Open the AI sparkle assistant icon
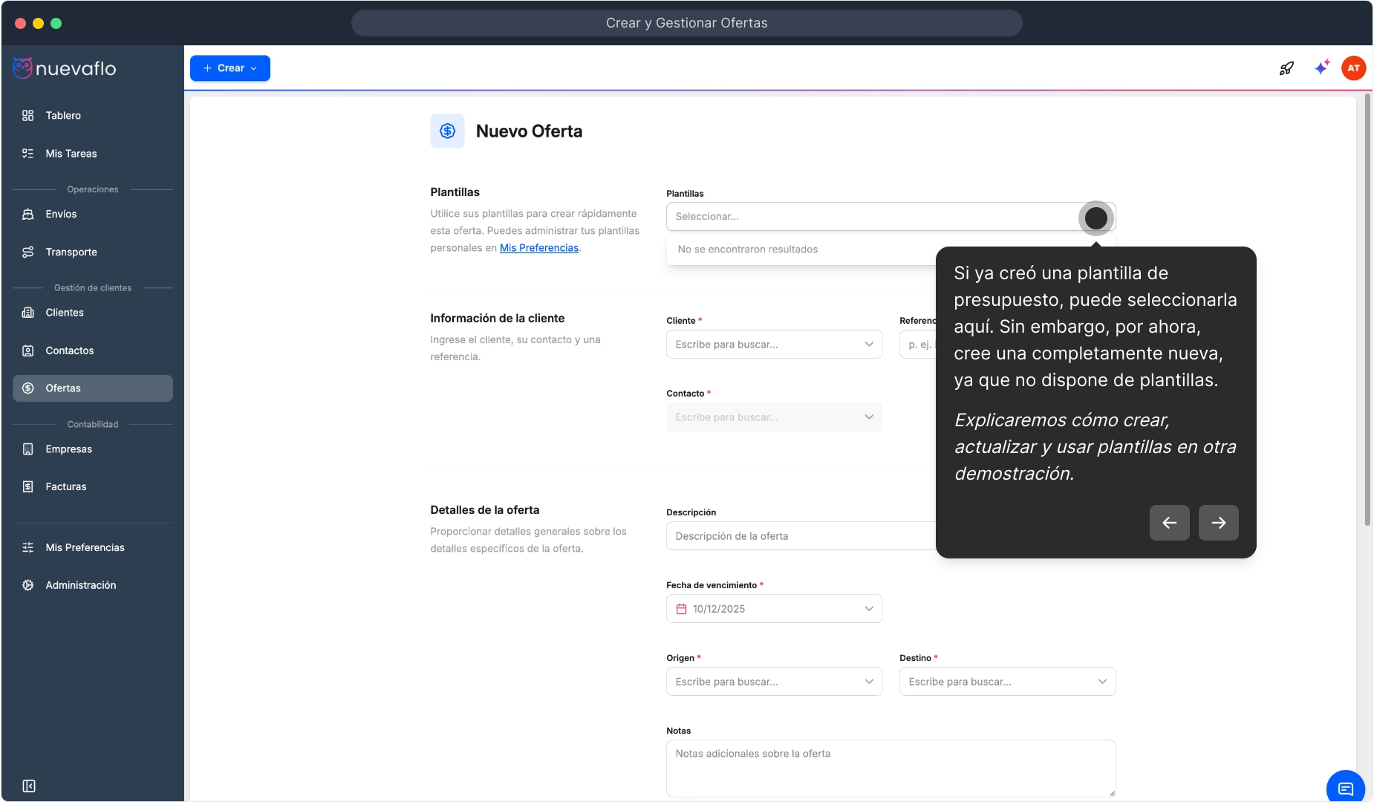The image size is (1374, 802). (x=1321, y=68)
